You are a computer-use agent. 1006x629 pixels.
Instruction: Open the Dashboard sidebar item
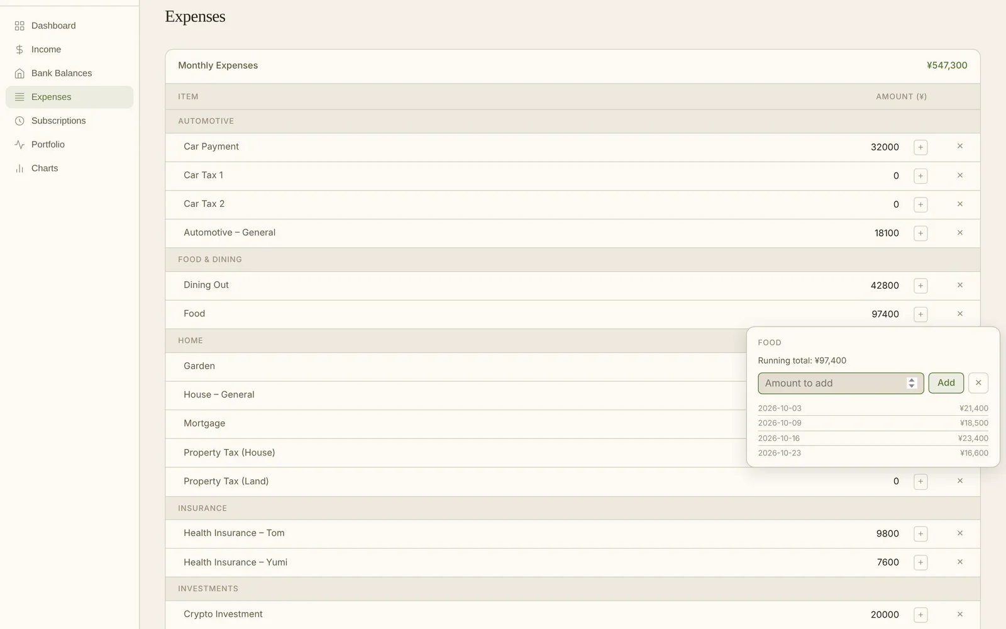[69, 26]
